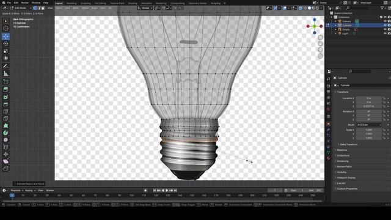Select the Poly Build tool
Image resolution: width=391 pixels, height=220 pixels.
click(x=5, y=126)
